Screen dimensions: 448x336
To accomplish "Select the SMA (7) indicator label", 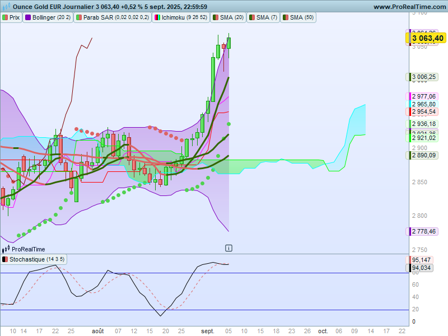I will tap(266, 17).
